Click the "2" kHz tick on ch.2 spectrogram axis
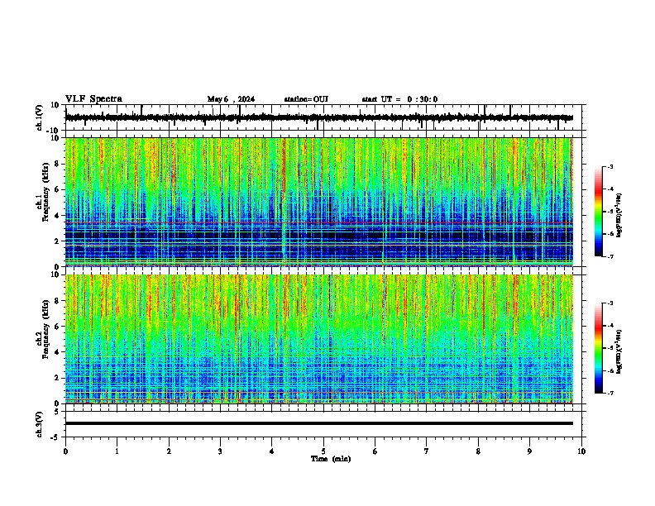Screen dimensions: 655x506 click(58, 377)
